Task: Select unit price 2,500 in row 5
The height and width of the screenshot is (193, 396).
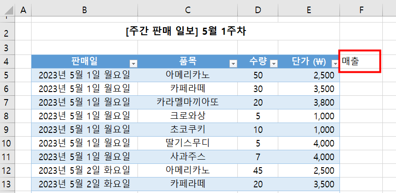Action: click(309, 75)
